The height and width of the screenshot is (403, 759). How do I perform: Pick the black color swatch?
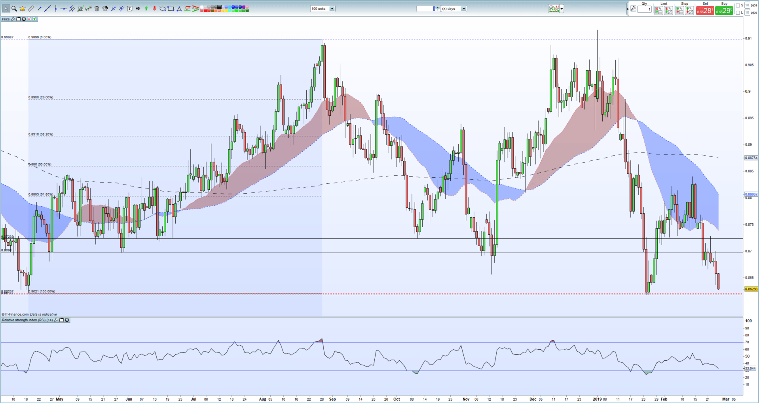[219, 7]
